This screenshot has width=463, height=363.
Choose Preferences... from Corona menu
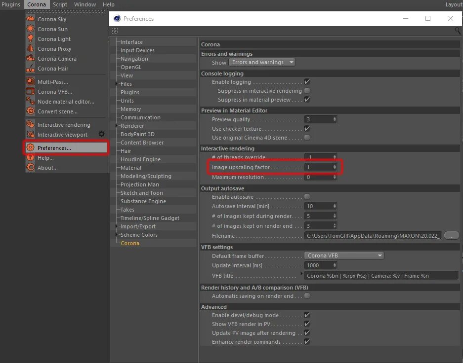coord(66,147)
